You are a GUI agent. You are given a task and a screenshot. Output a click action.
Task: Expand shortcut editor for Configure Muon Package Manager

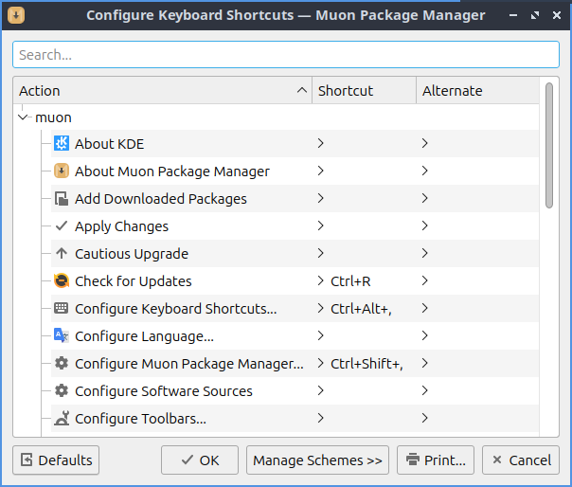(321, 364)
